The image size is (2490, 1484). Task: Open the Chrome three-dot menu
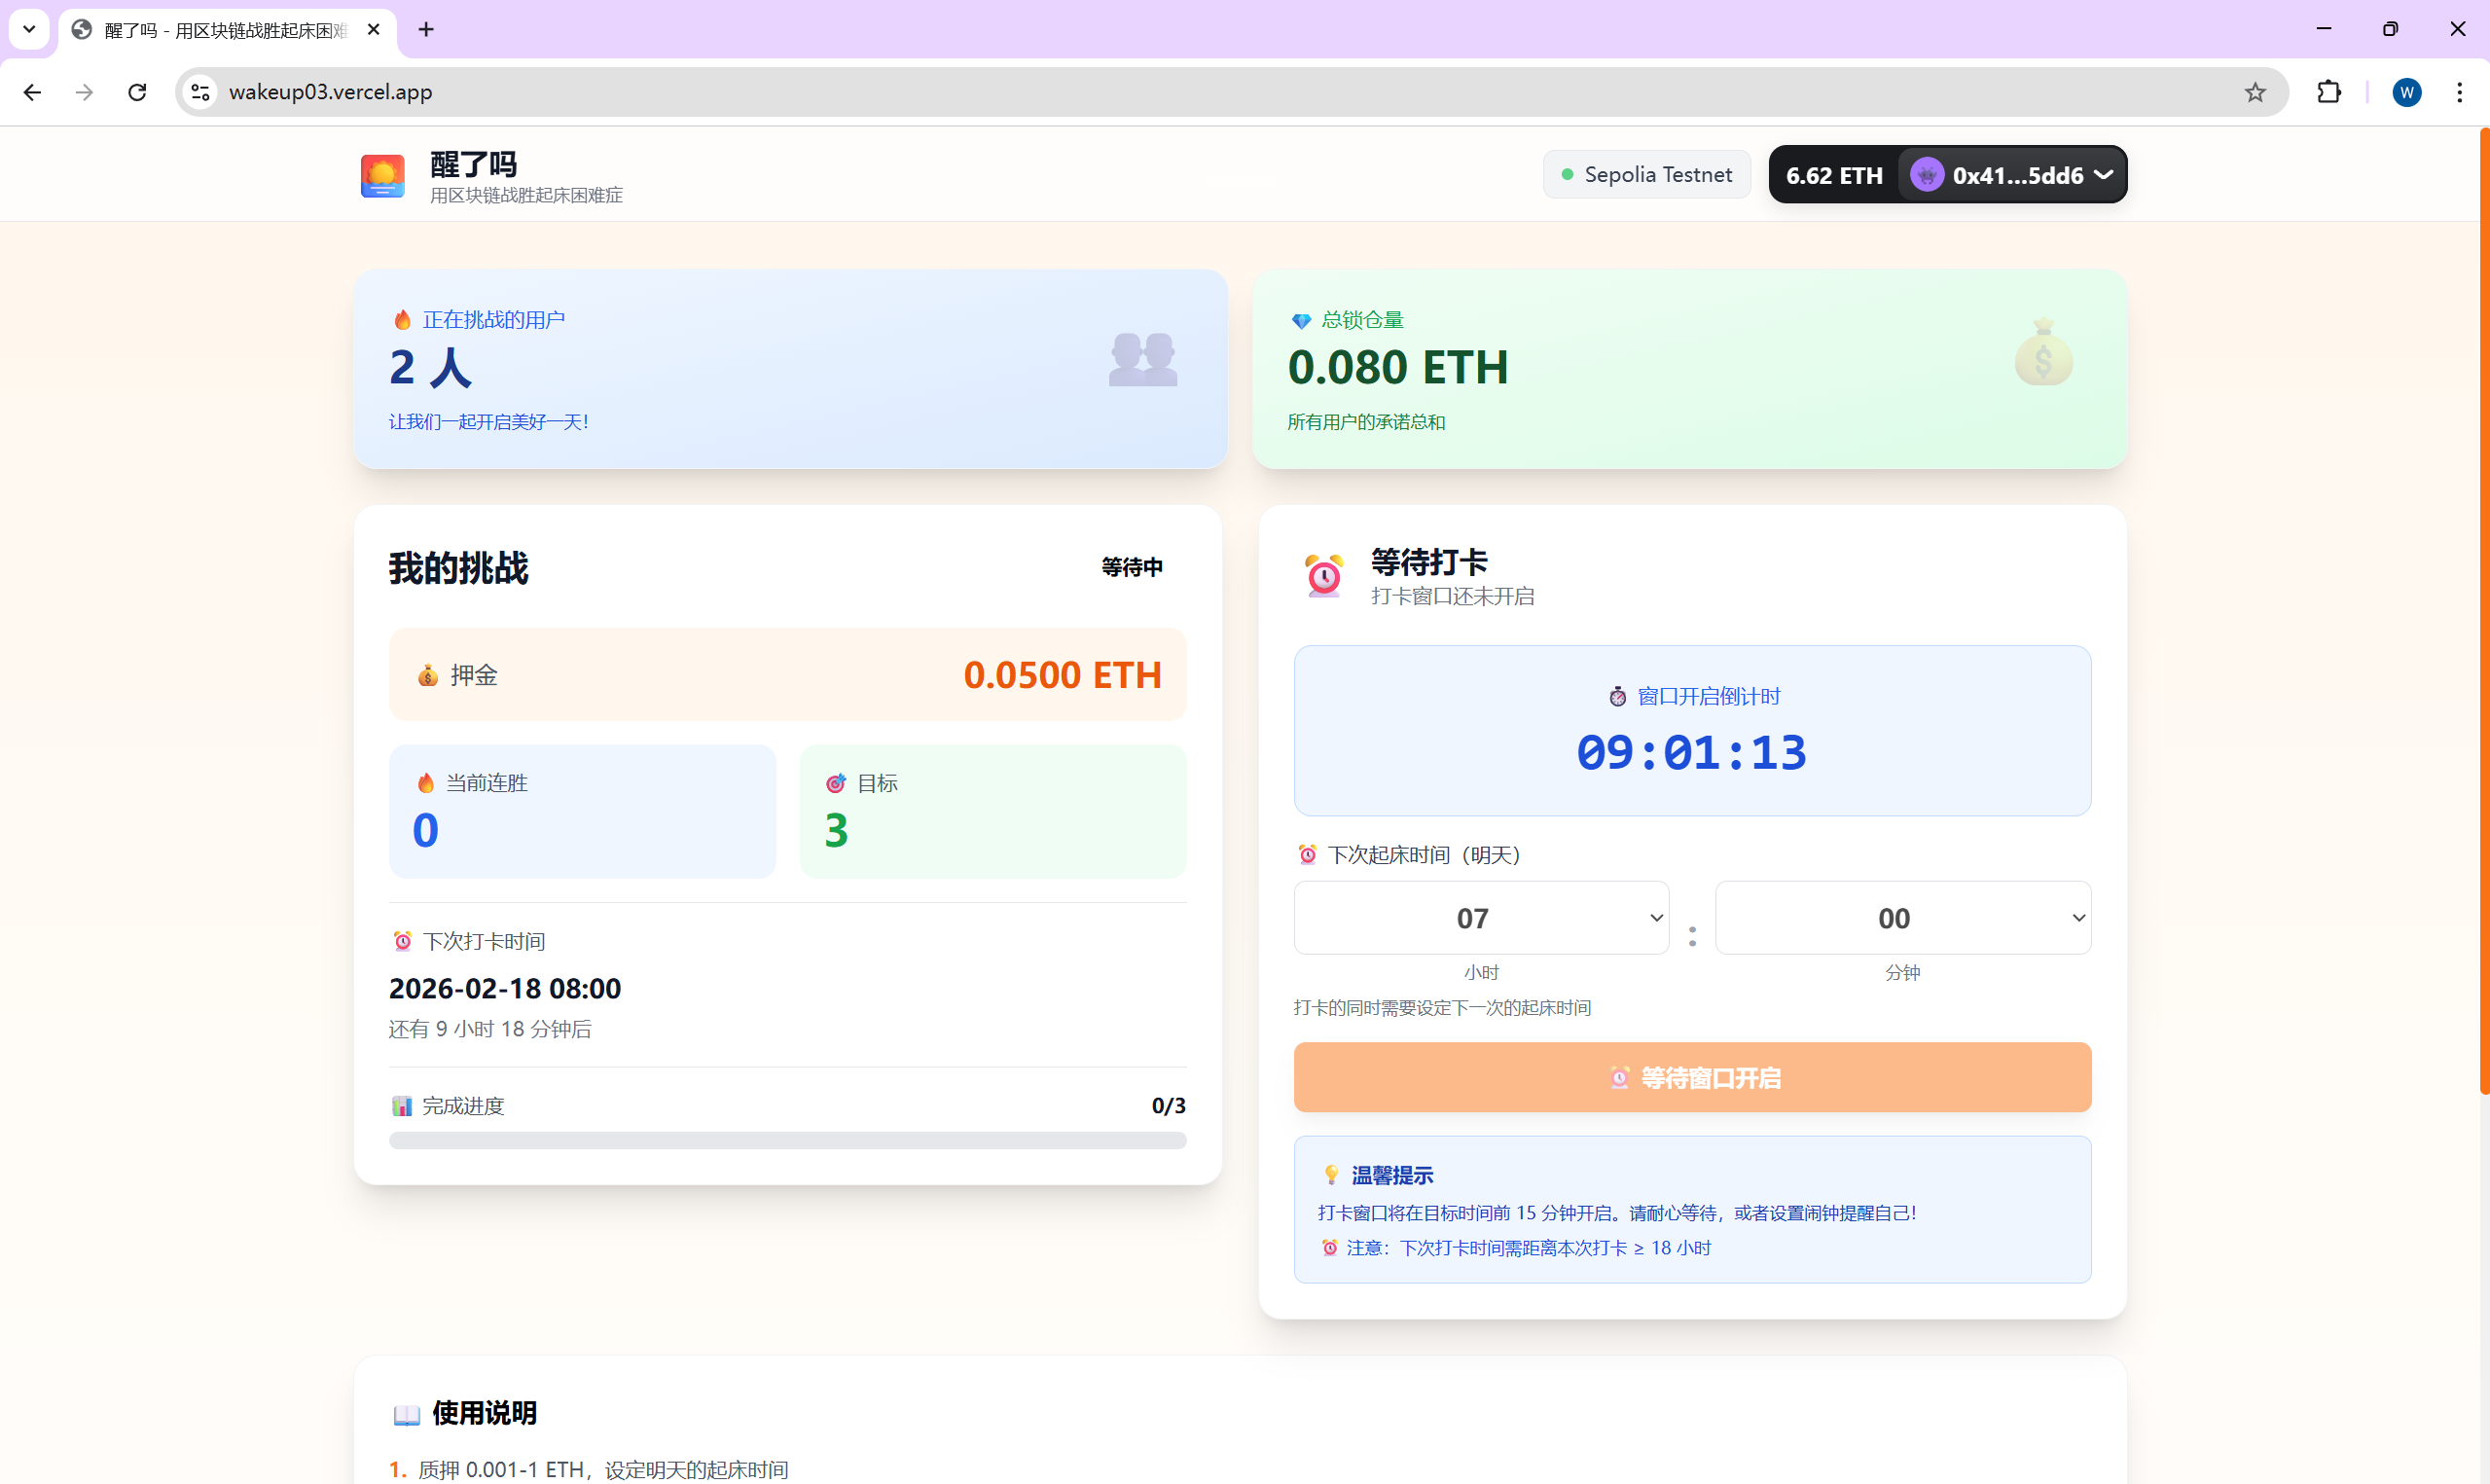coord(2460,92)
